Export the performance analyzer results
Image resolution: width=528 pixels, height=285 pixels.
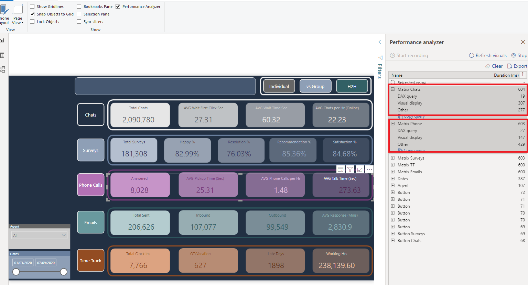[x=517, y=66]
